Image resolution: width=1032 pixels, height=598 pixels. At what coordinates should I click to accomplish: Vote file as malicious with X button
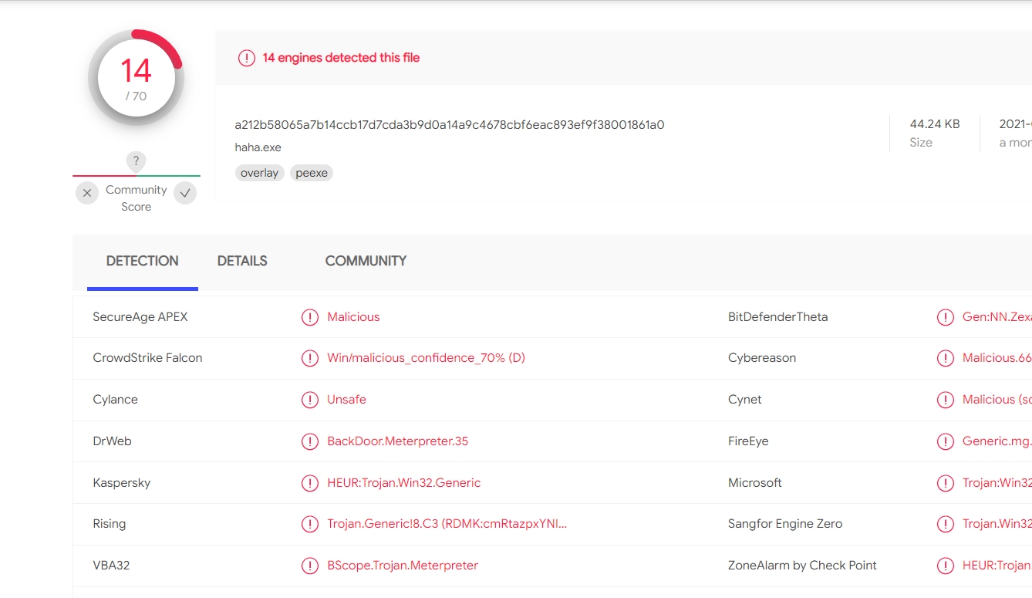pos(87,193)
